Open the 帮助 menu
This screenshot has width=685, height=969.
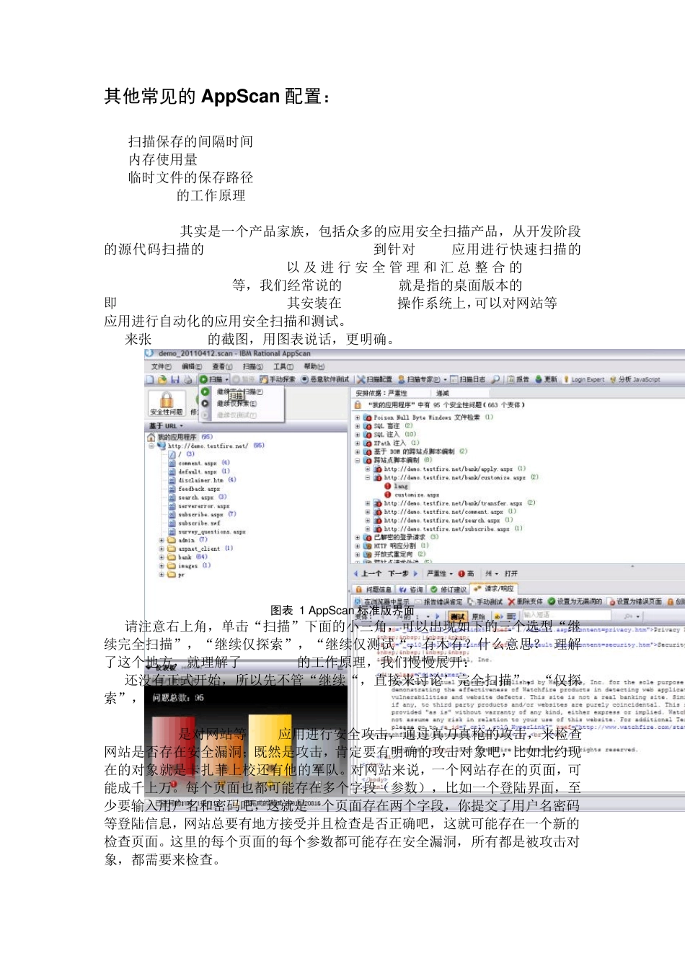pos(314,367)
